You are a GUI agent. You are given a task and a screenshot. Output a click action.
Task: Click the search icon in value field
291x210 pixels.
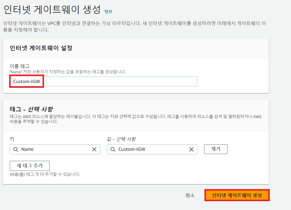(x=113, y=149)
